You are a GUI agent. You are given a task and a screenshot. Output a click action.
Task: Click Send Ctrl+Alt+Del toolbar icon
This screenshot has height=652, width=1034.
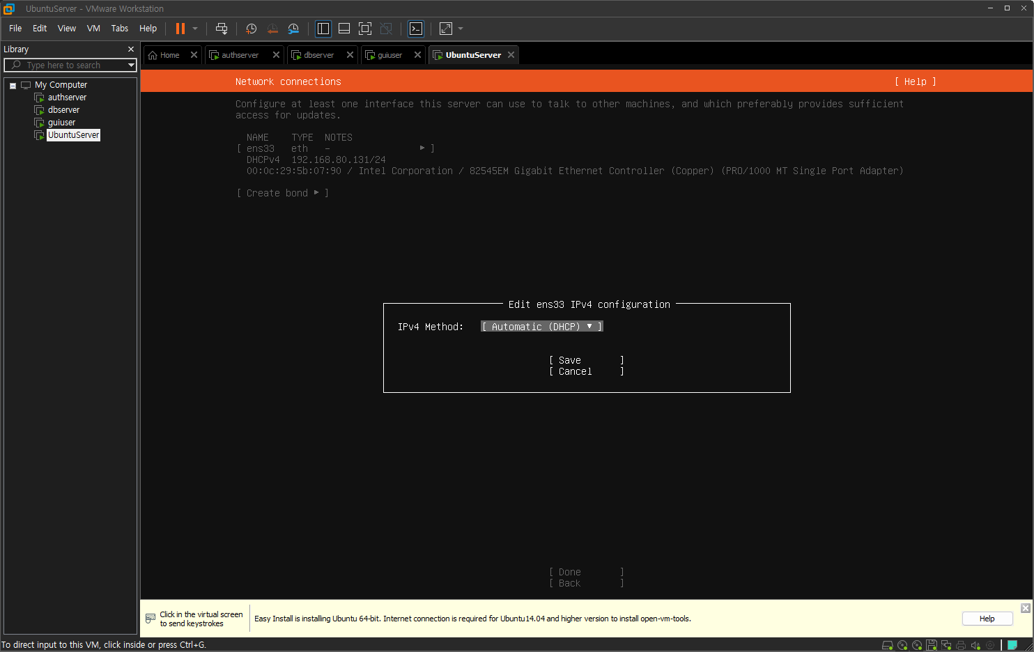coord(222,29)
